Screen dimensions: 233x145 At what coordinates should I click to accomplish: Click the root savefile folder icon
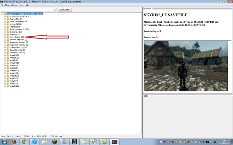click(5, 14)
